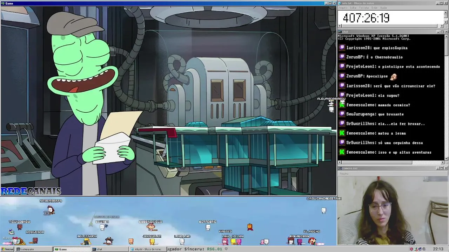The width and height of the screenshot is (449, 252).
Task: Click the pumpkin-head character sprite
Action: pos(250,227)
